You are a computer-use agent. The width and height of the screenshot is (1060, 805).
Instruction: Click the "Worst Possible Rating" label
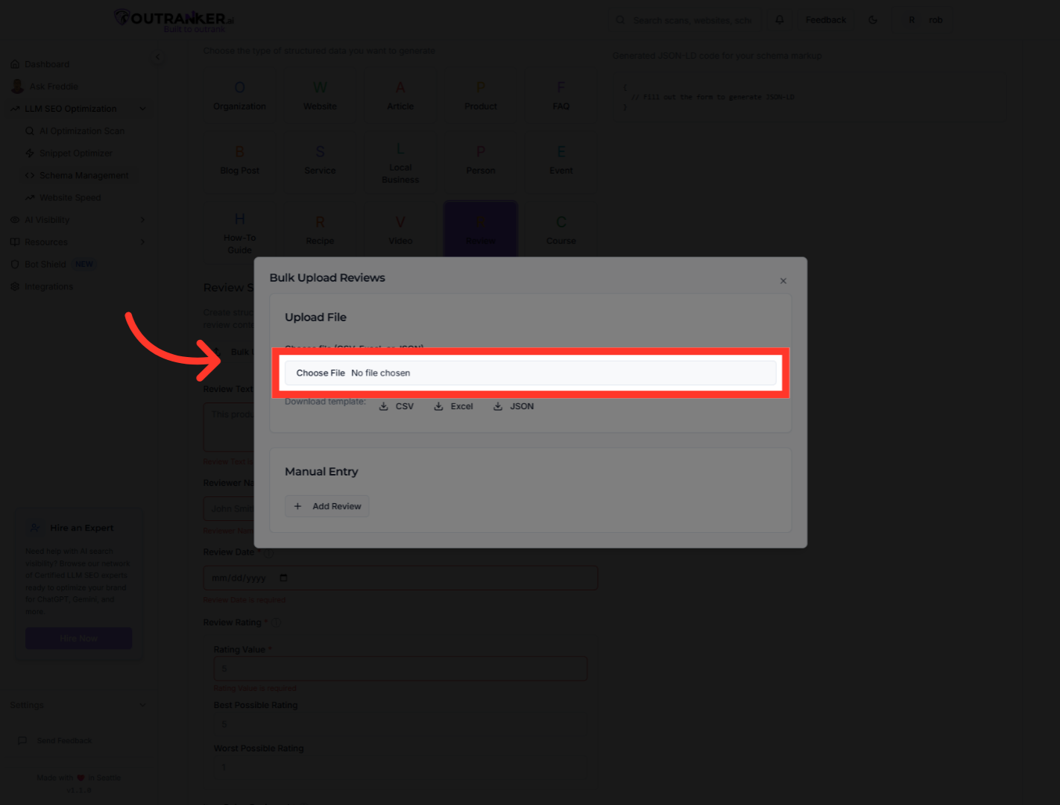click(x=259, y=748)
